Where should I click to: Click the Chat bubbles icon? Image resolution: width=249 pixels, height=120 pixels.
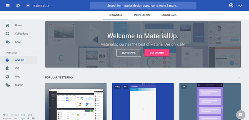[x=7, y=42]
